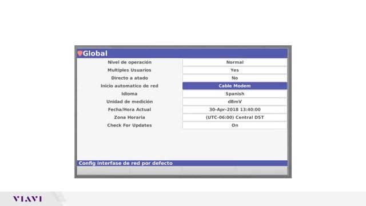Click the Zona Horaria label
366x206 pixels.
point(130,117)
